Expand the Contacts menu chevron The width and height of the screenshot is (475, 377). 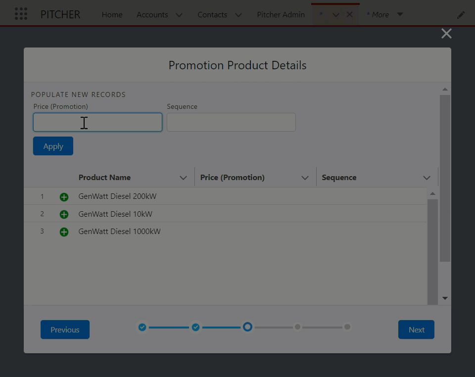pos(238,15)
